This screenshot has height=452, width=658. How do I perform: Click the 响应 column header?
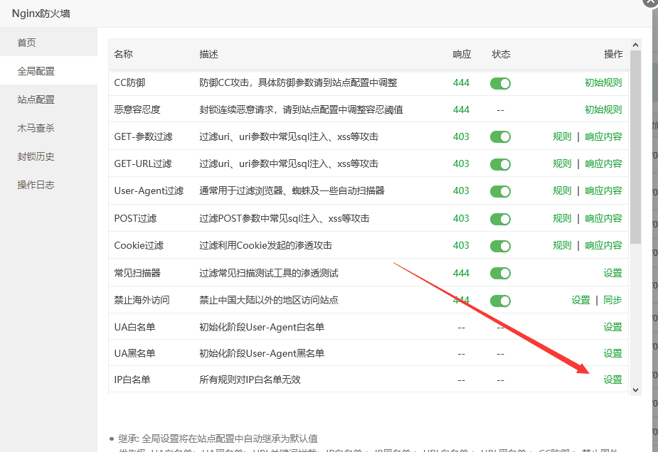pos(462,54)
